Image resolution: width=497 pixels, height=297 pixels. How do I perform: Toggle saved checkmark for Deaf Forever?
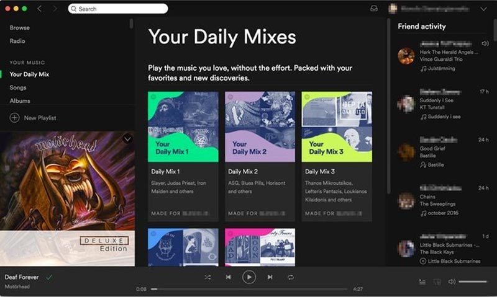pos(49,277)
